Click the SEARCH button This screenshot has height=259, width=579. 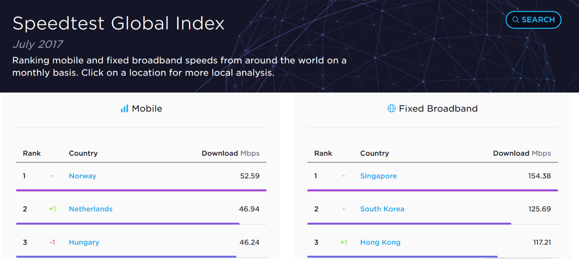(533, 20)
